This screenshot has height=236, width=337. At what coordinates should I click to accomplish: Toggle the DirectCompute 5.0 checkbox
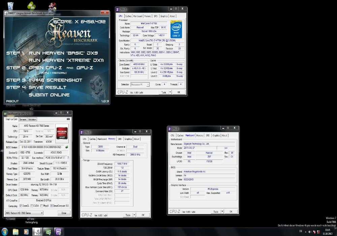[51, 206]
